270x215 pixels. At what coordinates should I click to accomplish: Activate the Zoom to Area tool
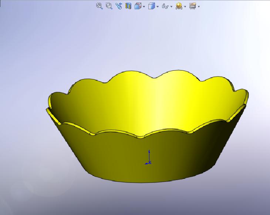click(x=109, y=6)
